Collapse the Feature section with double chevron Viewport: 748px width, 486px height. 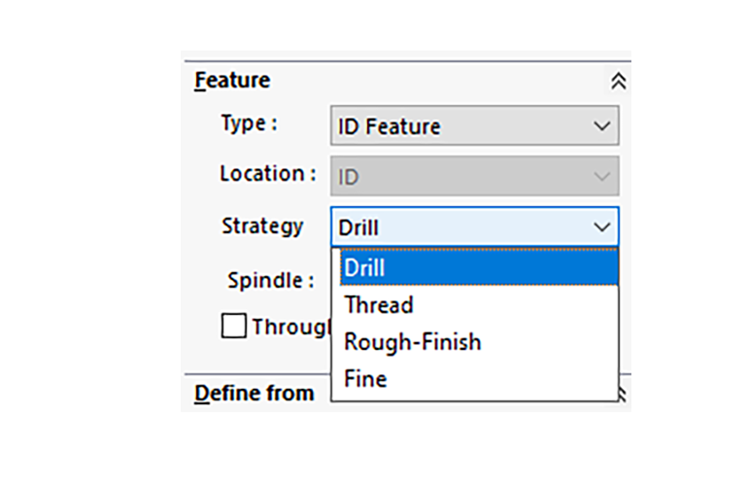618,81
